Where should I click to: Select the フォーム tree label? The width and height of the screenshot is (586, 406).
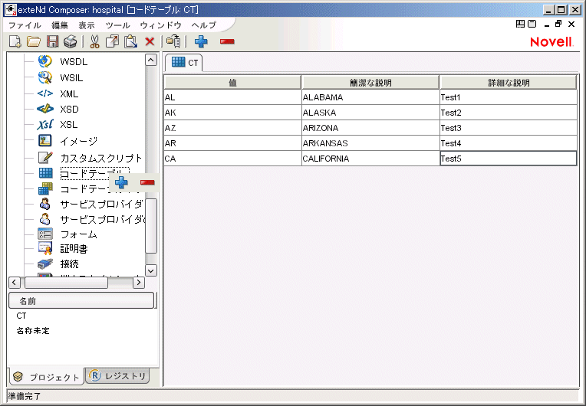(79, 234)
